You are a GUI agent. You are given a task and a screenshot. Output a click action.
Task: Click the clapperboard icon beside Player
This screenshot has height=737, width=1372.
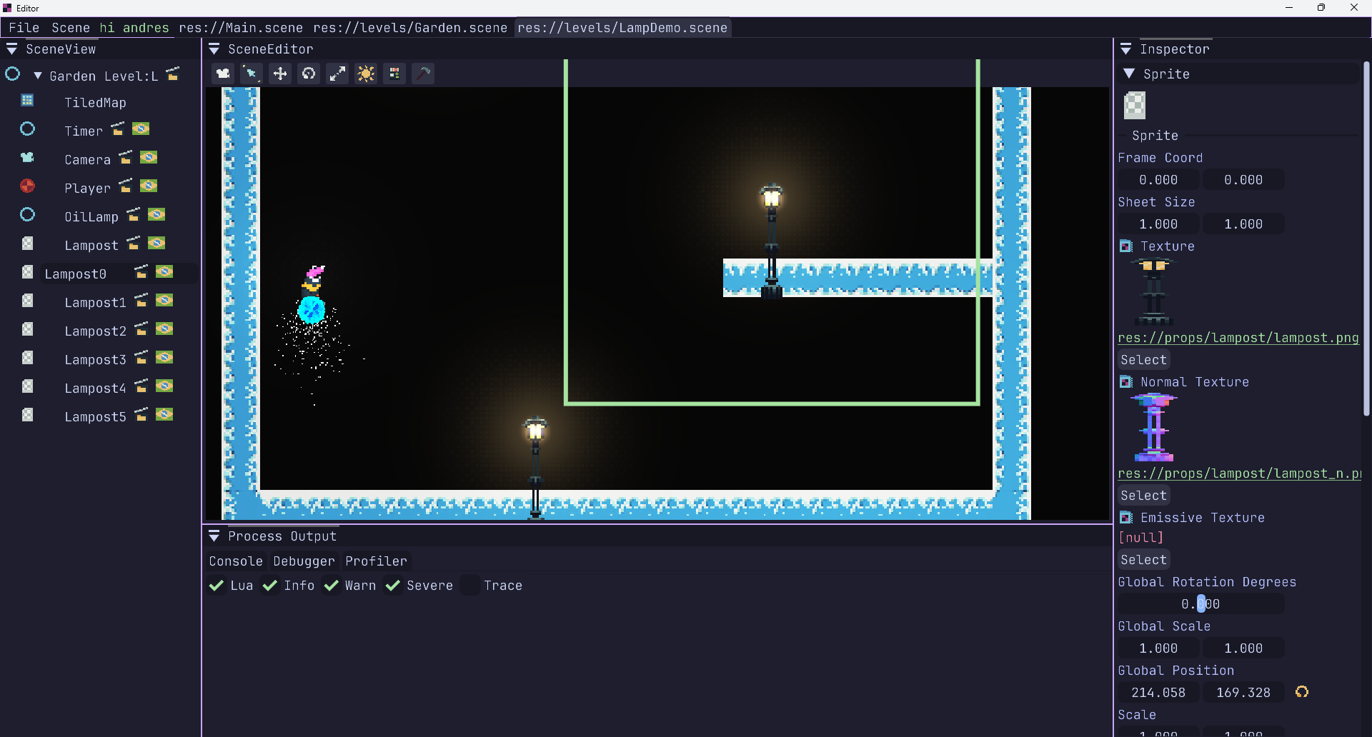click(126, 186)
